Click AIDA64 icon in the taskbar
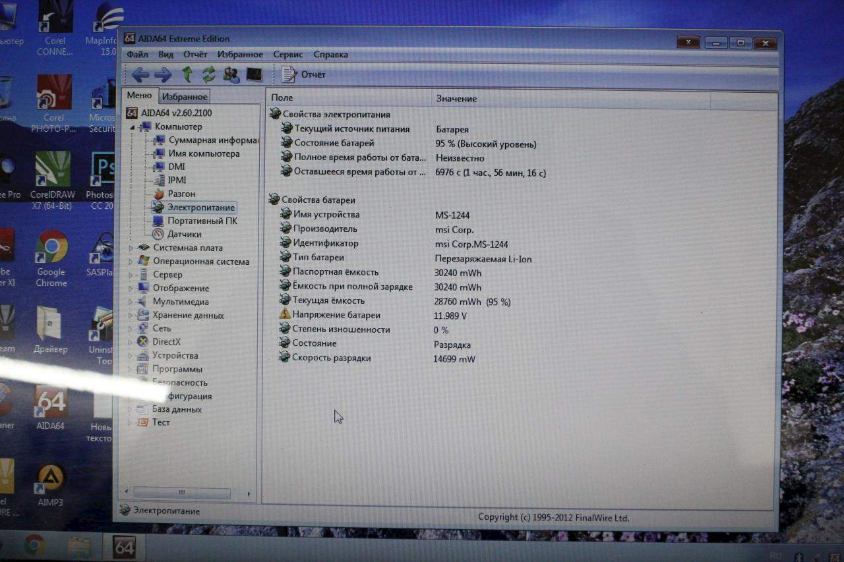Screen dimensions: 844x562 coord(124,546)
